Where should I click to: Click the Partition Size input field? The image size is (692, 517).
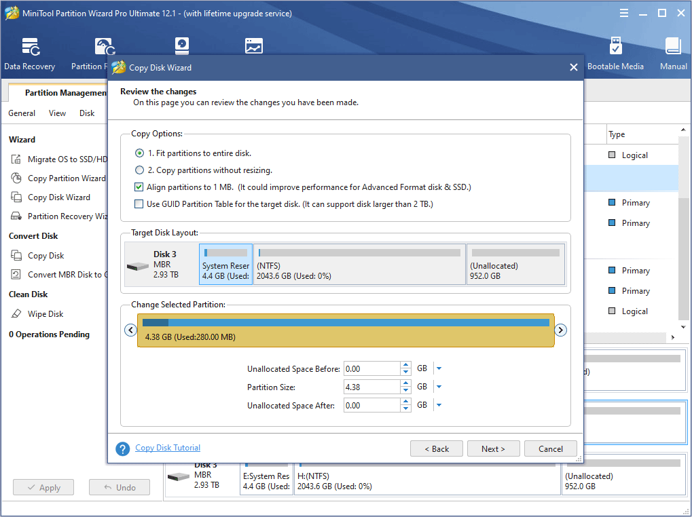pyautogui.click(x=372, y=387)
